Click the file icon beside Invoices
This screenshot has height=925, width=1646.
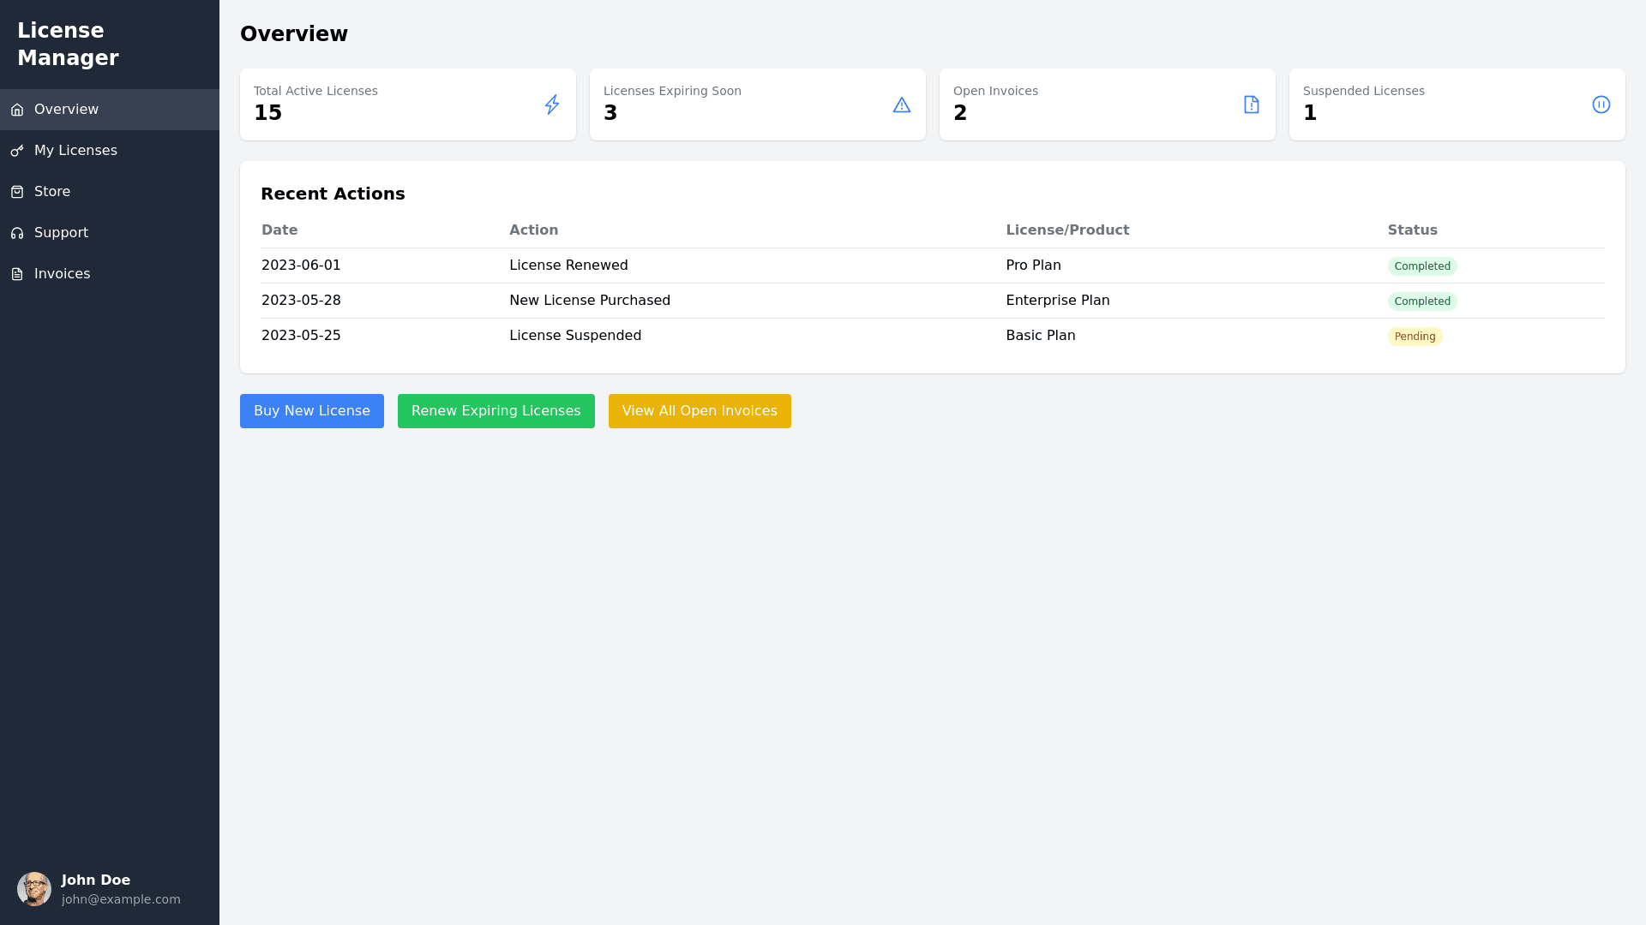(17, 274)
